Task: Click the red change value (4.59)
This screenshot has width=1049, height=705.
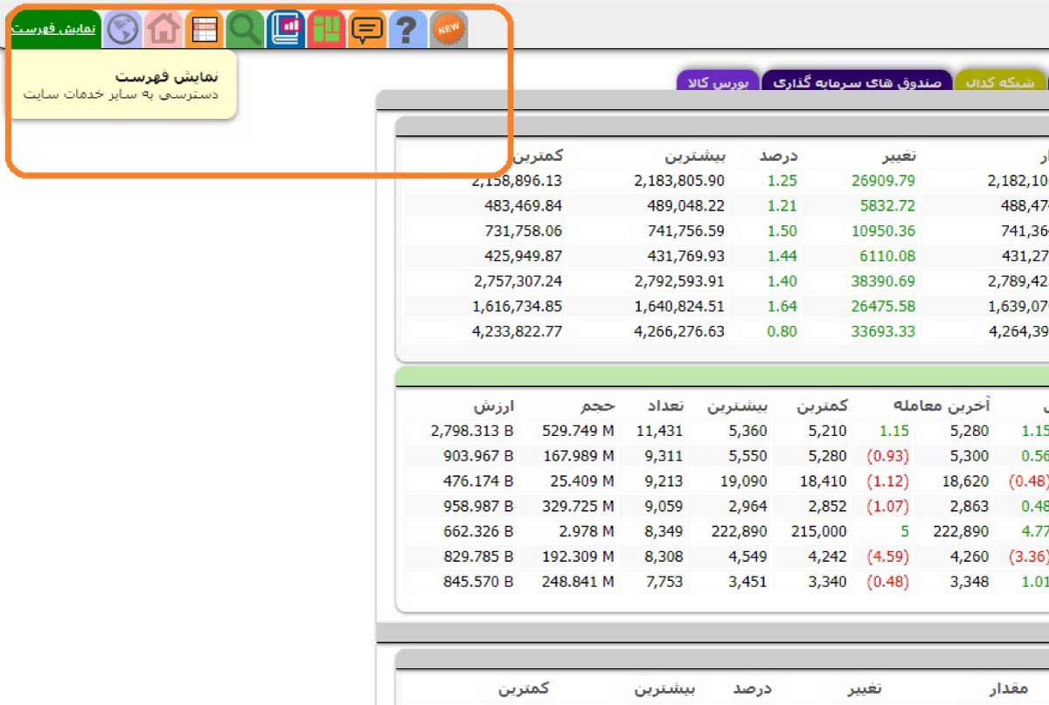Action: point(887,556)
